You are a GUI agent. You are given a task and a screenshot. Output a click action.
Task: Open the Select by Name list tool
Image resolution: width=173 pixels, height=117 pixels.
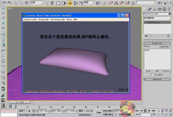coord(53,3)
